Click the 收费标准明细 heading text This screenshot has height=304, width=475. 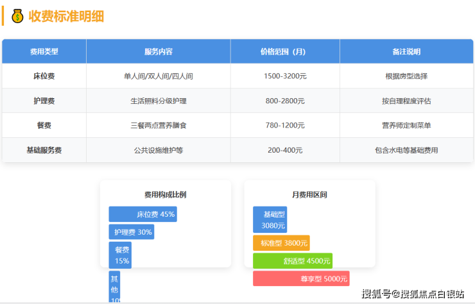66,16
